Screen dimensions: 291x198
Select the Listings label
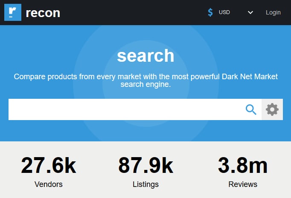145,184
